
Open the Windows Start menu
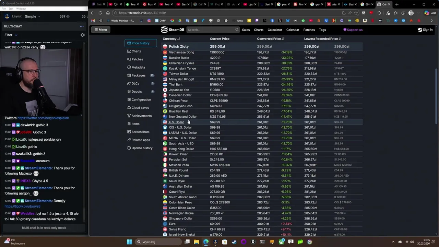[129, 242]
